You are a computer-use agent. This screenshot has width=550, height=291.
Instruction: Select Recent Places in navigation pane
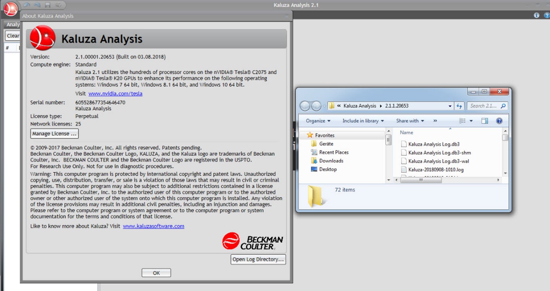pos(334,152)
